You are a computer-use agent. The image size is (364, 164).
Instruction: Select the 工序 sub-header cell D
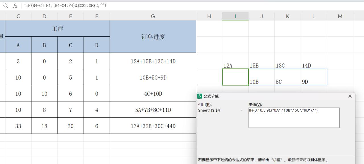pyautogui.click(x=97, y=45)
